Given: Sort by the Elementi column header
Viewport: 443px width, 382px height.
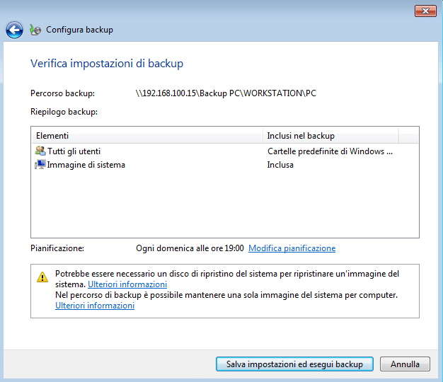Looking at the screenshot, I should click(147, 136).
